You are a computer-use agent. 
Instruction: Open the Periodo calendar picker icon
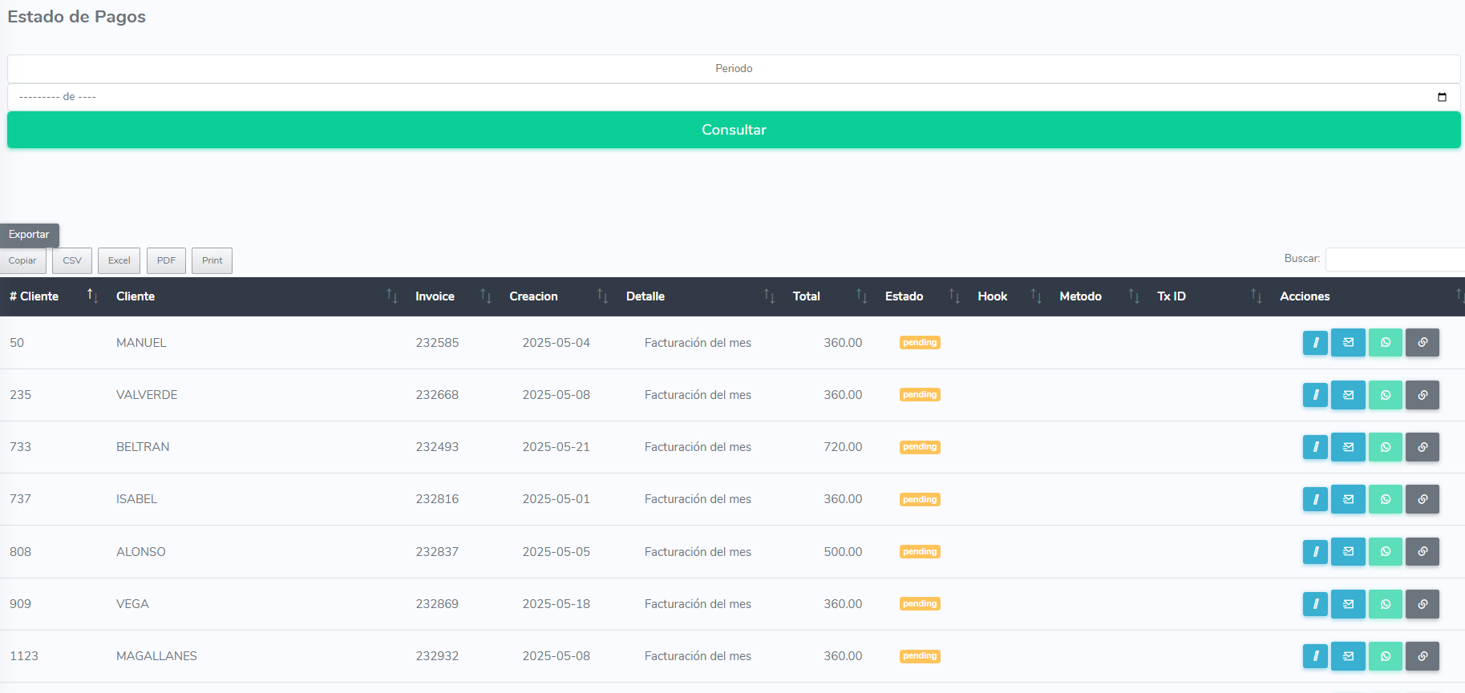tap(1442, 97)
